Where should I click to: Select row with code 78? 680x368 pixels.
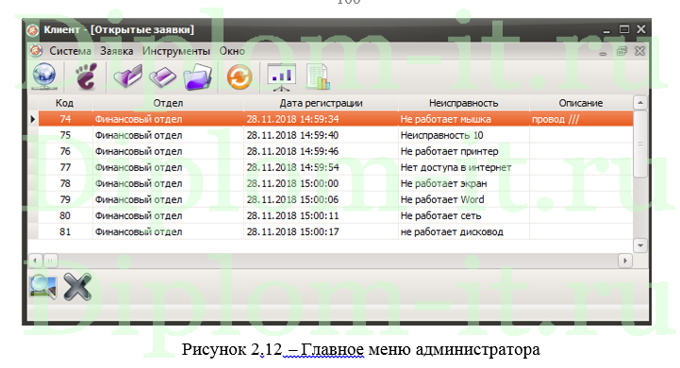point(336,183)
